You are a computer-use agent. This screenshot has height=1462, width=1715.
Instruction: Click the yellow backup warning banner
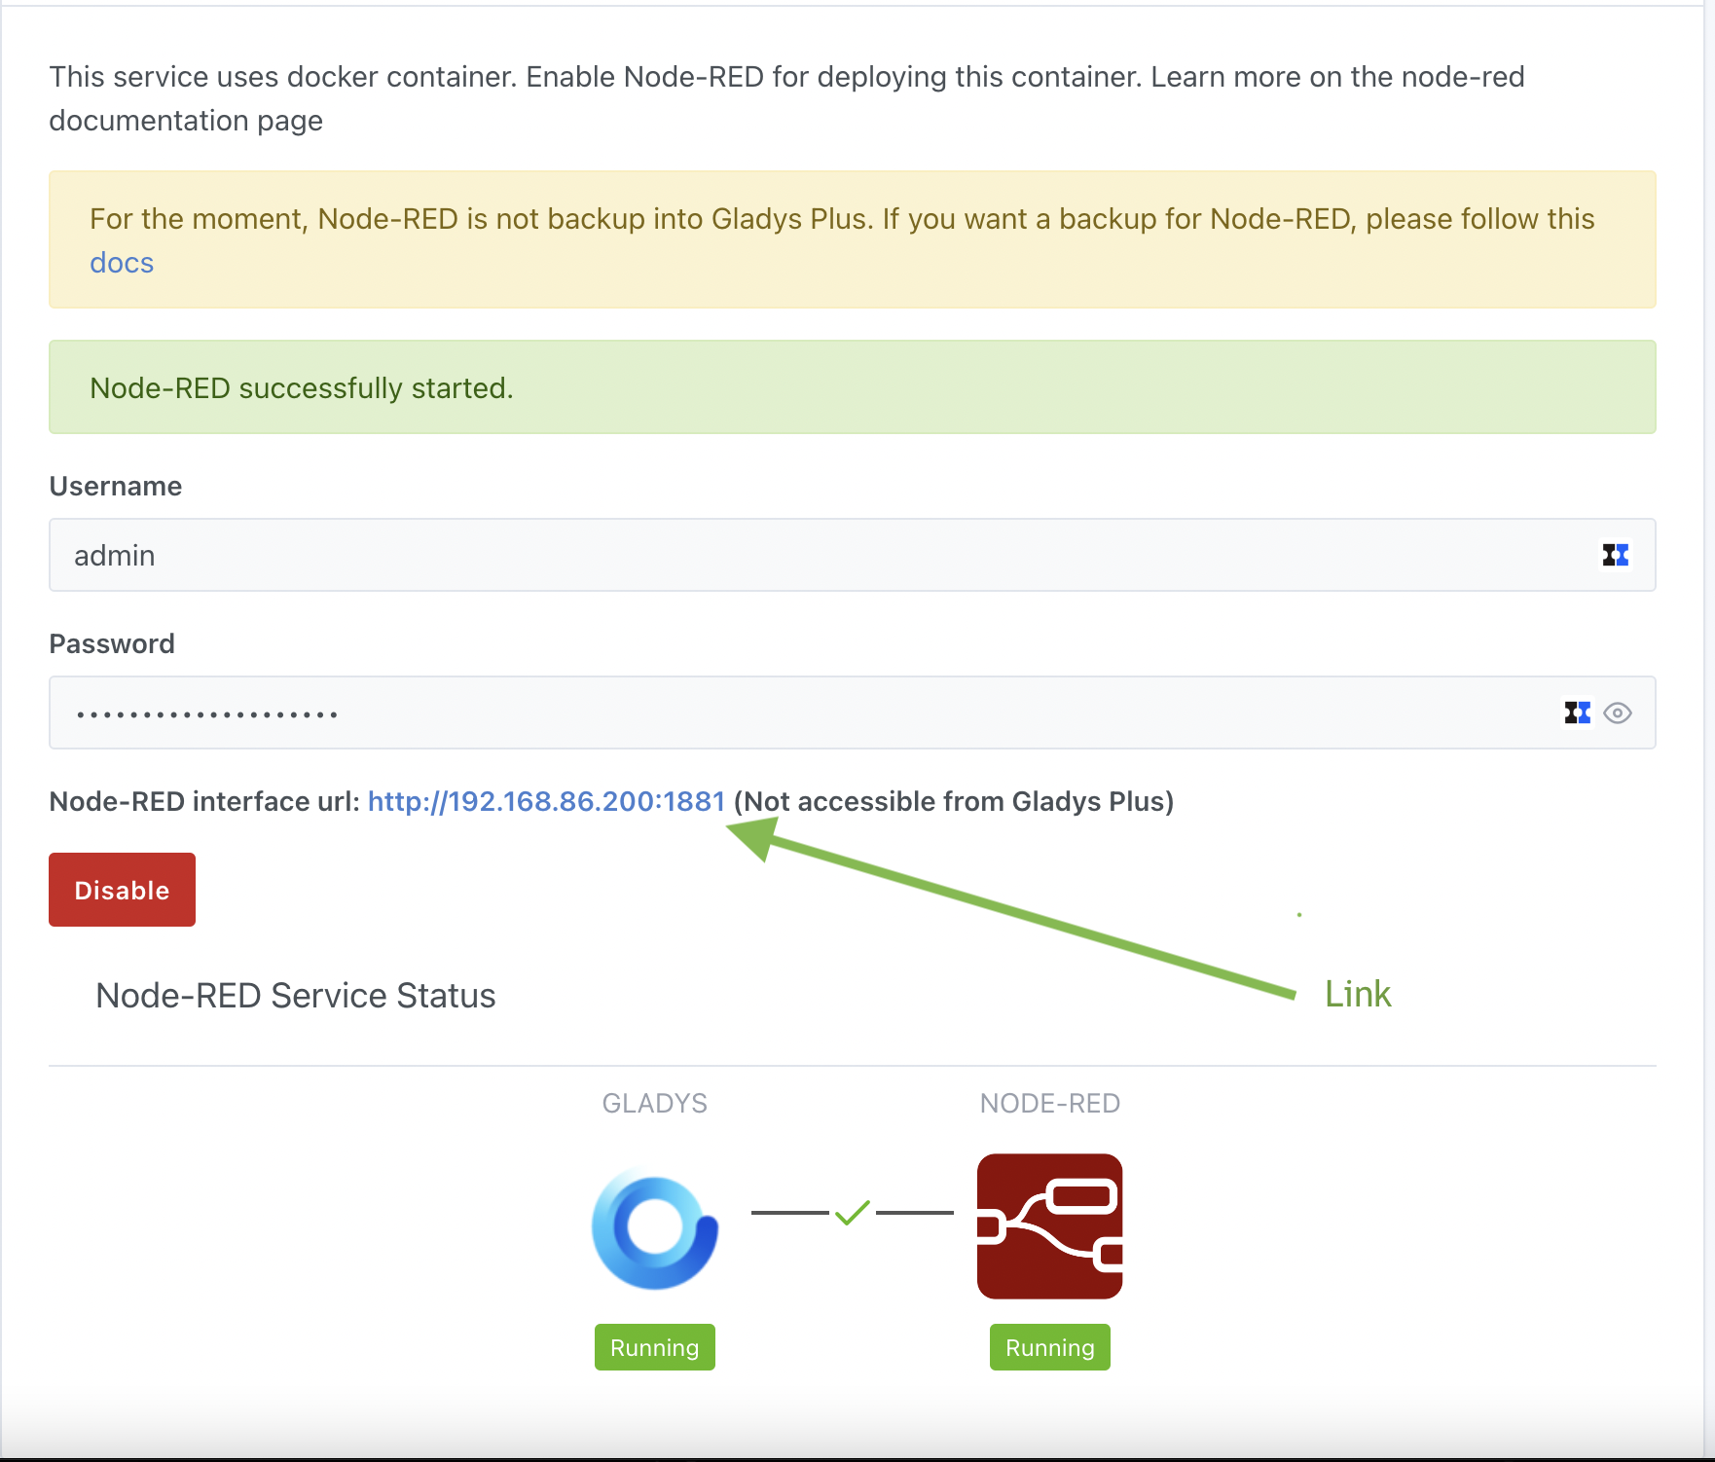click(x=852, y=239)
